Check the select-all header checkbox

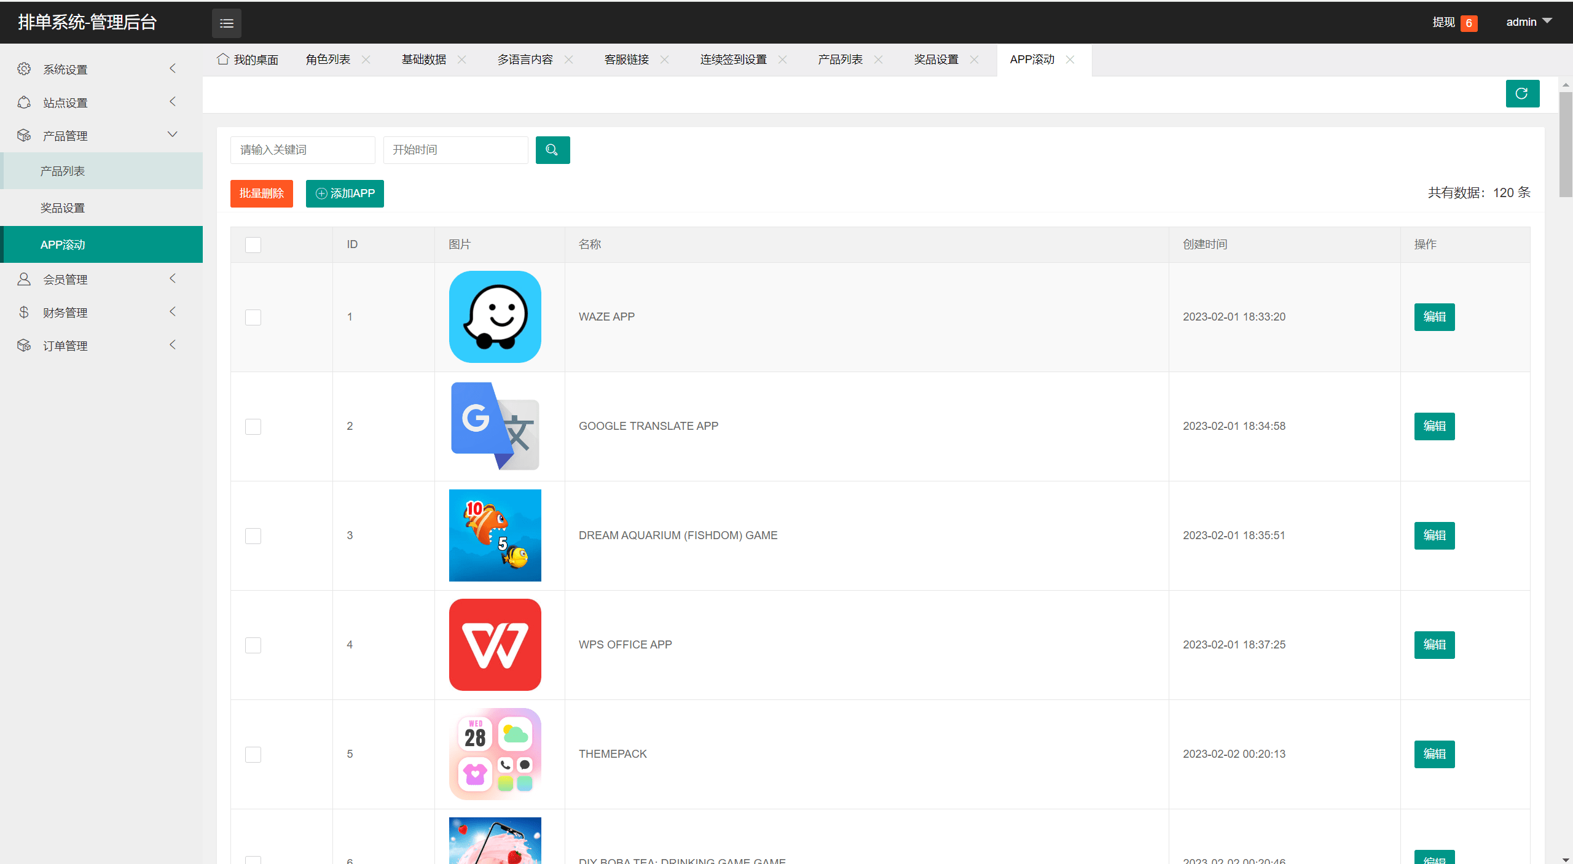point(253,245)
